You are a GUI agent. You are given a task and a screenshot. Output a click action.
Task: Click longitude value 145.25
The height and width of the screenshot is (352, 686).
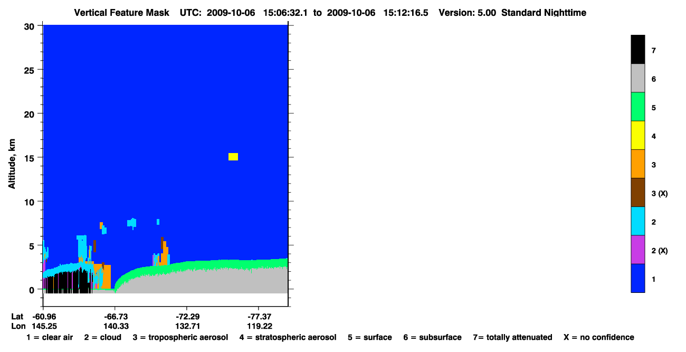click(x=44, y=326)
